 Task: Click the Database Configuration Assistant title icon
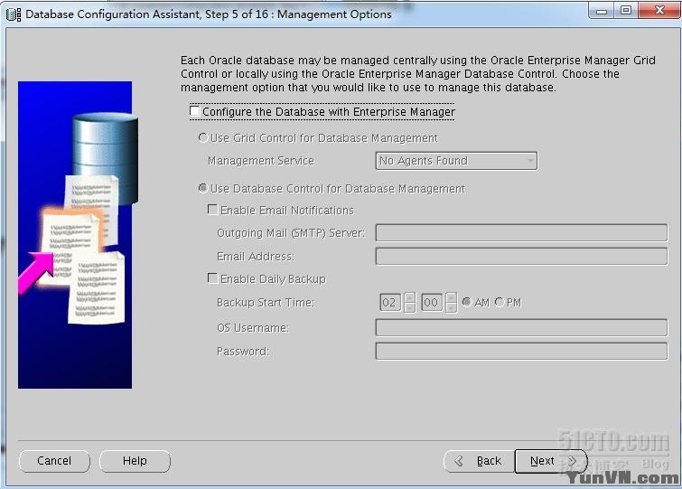click(14, 14)
